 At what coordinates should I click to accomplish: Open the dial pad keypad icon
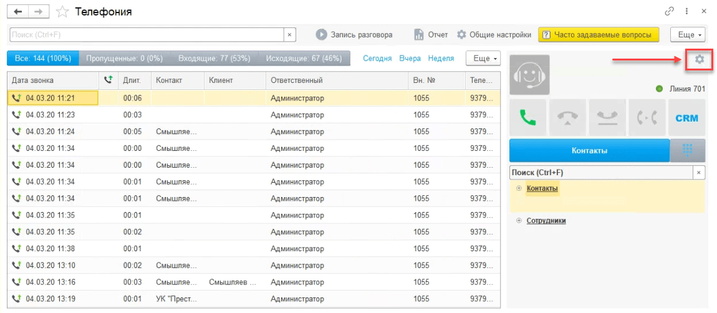click(688, 150)
